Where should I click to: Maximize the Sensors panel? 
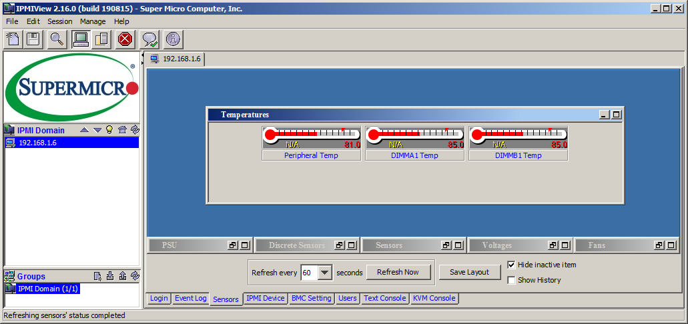tap(458, 245)
